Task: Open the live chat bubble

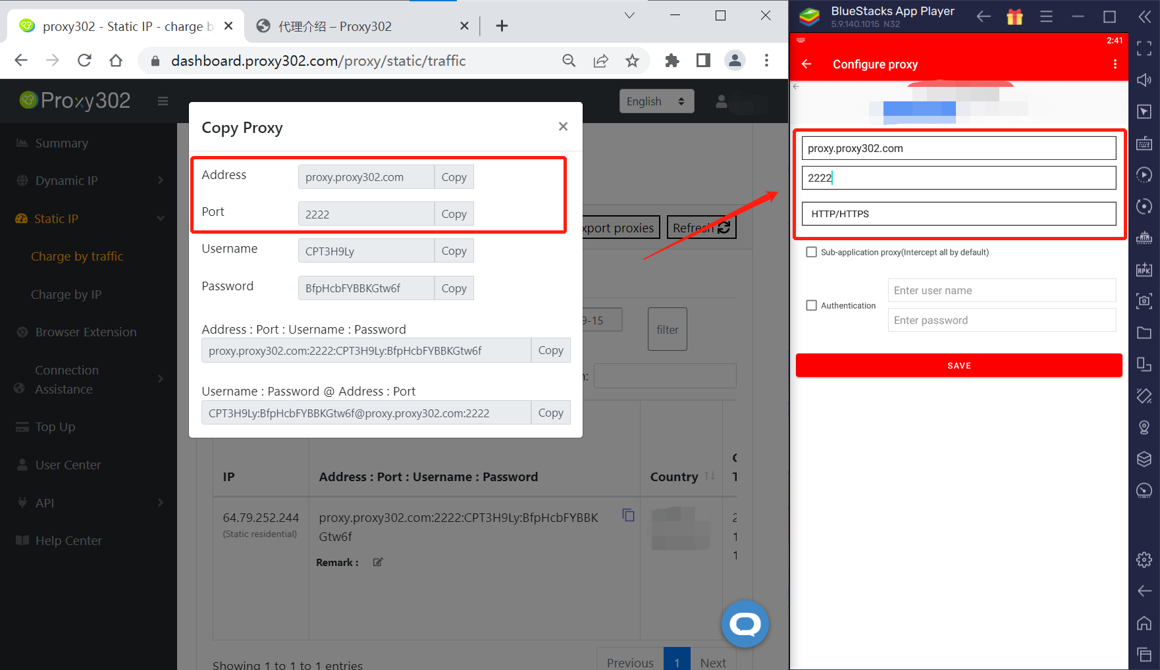Action: point(745,624)
